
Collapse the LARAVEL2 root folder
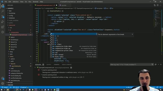coord(19,8)
